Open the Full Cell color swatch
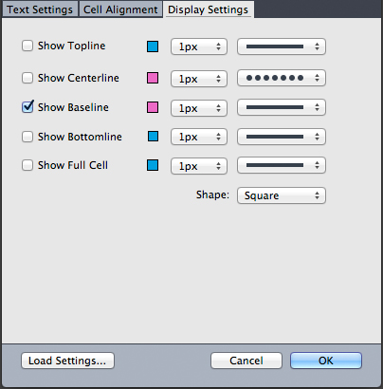The width and height of the screenshot is (383, 389). [153, 165]
